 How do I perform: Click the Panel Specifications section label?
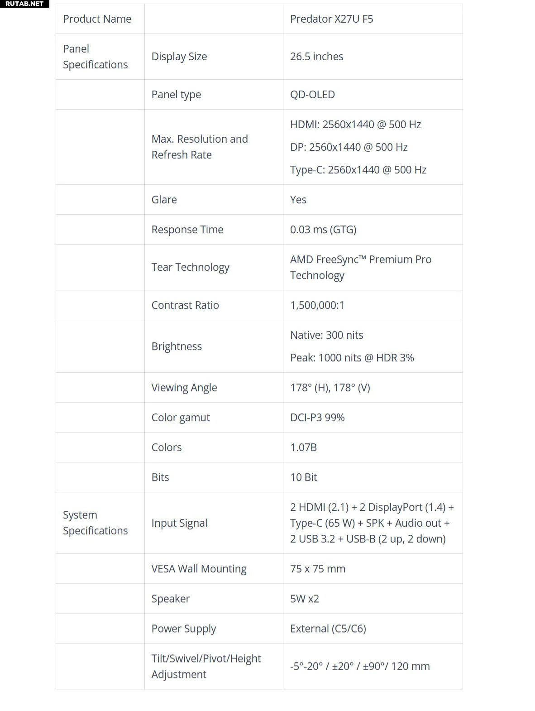click(95, 57)
